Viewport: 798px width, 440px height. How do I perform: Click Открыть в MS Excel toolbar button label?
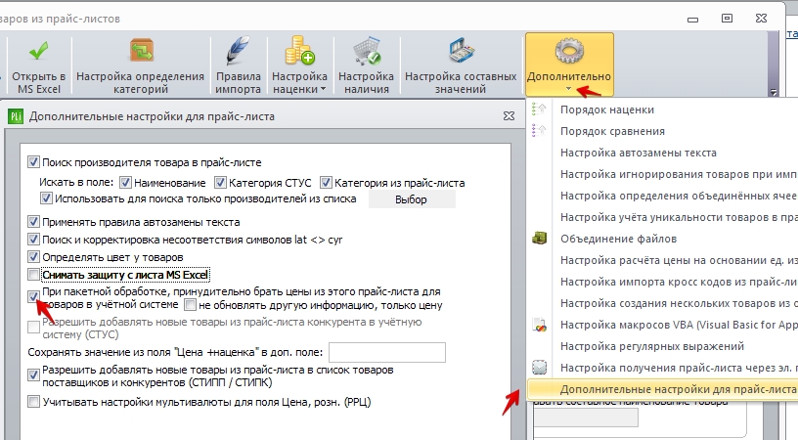click(x=39, y=82)
